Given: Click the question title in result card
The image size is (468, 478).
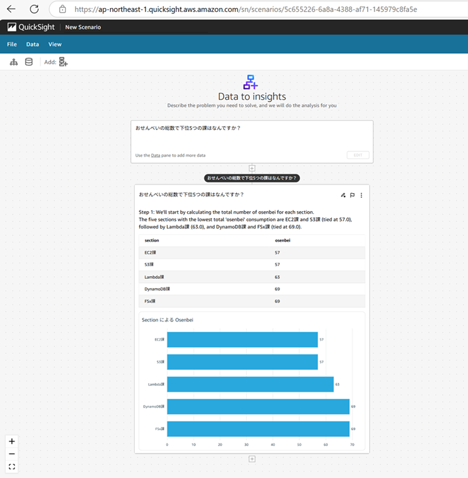Looking at the screenshot, I should point(191,195).
